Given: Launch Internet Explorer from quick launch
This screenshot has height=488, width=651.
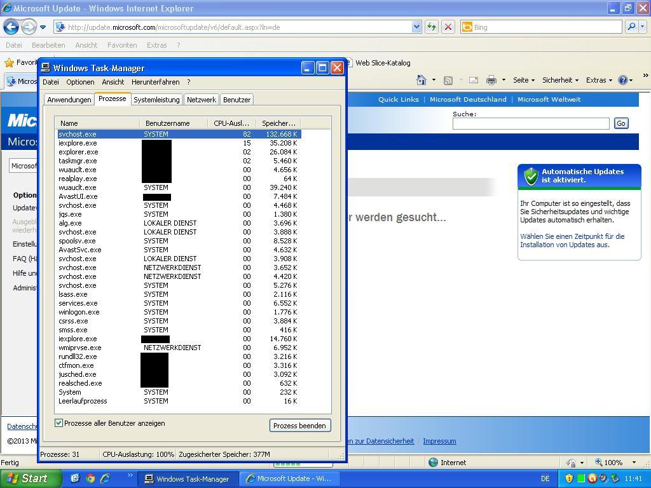Looking at the screenshot, I should pyautogui.click(x=106, y=478).
